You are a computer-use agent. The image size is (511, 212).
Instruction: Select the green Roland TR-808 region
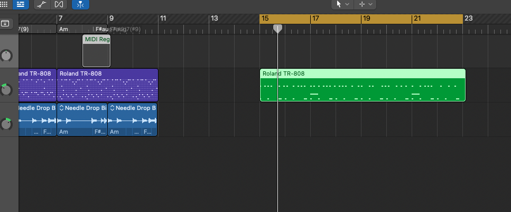363,85
